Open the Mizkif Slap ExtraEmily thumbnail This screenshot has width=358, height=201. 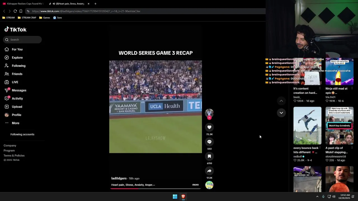tap(340, 126)
